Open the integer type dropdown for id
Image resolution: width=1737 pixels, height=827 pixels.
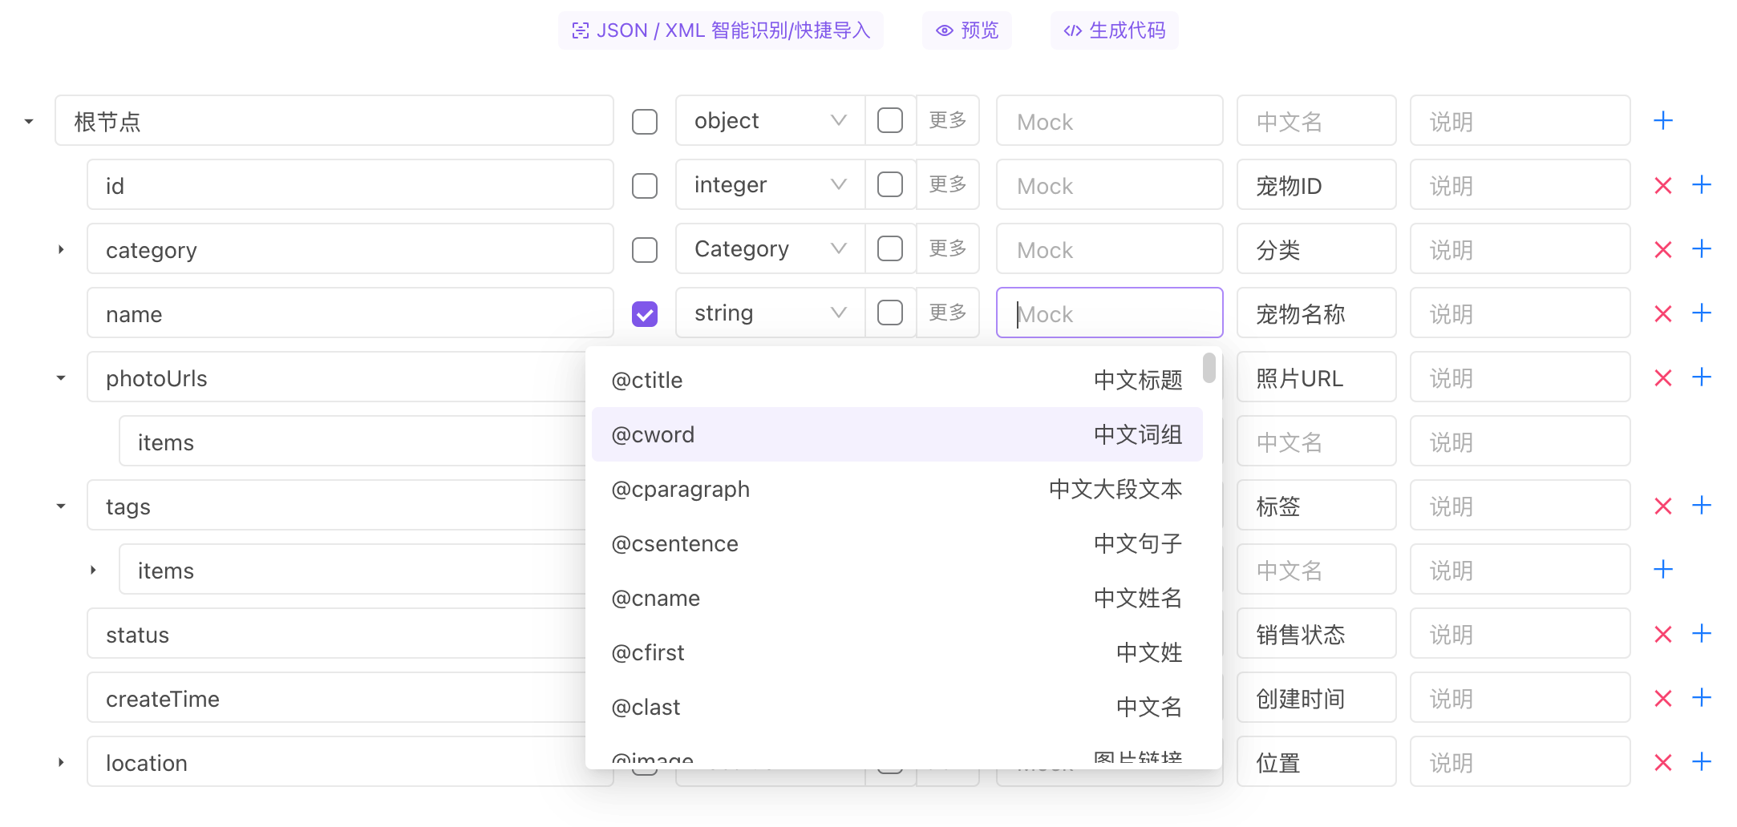[768, 184]
